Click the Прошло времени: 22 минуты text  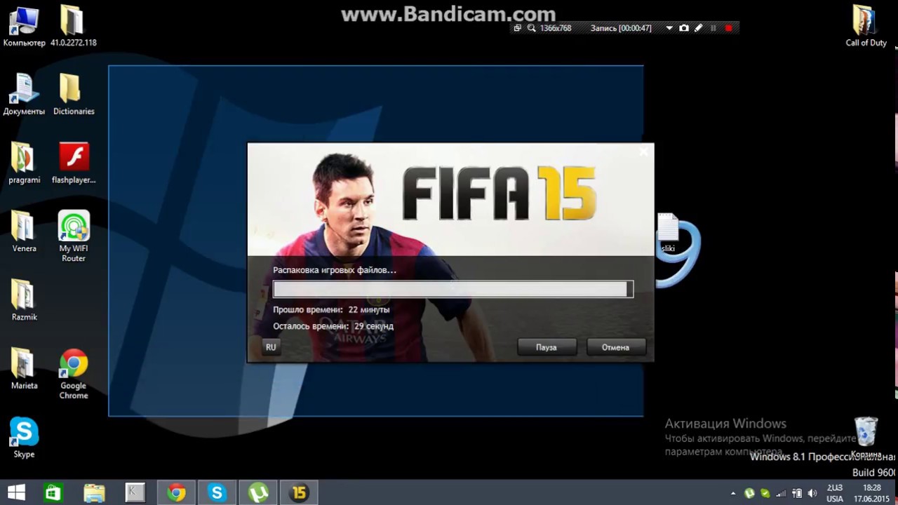[x=331, y=309]
